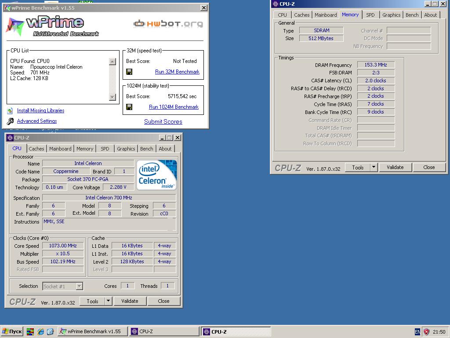Click Run 32M Benchmark link
Screen dimensions: 450x338
[177, 72]
